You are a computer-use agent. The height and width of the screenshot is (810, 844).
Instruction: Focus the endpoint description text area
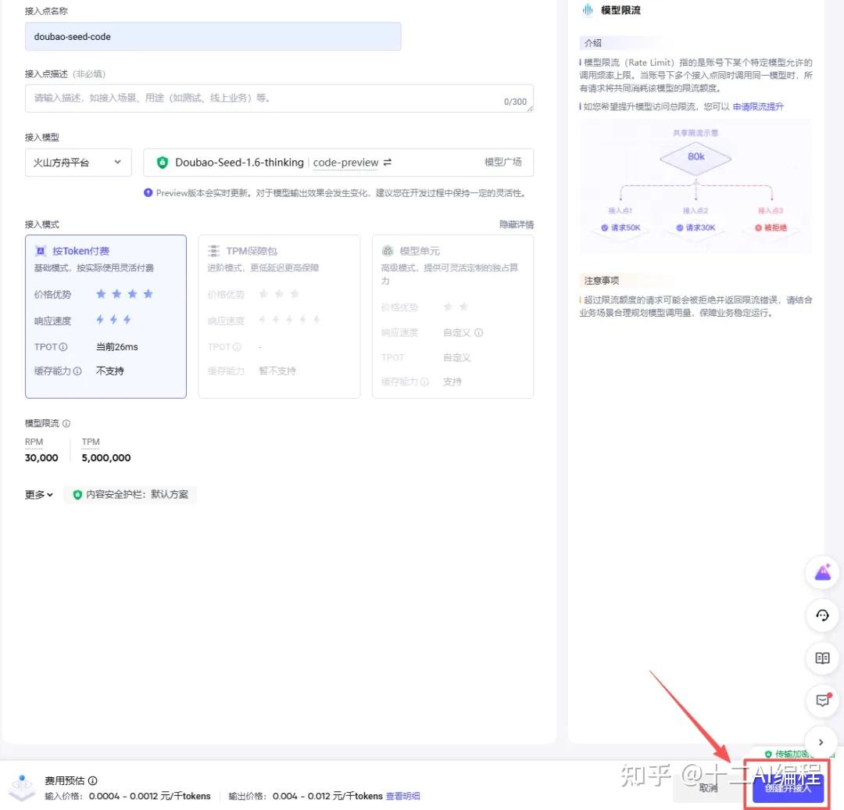tap(279, 98)
